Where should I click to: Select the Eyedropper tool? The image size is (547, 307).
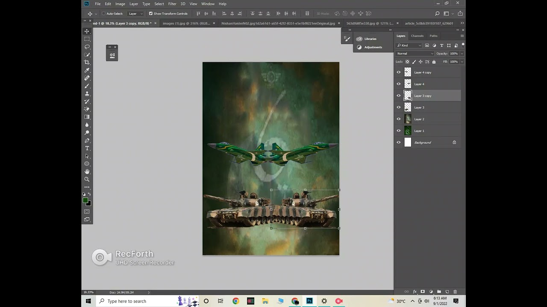[87, 70]
